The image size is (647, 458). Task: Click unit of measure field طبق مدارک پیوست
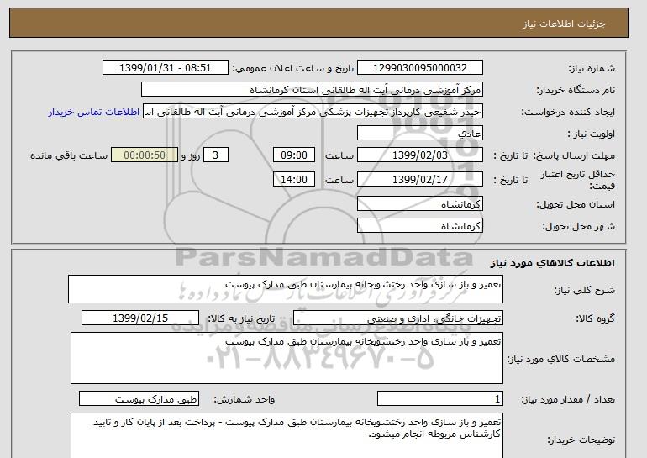[x=139, y=399]
